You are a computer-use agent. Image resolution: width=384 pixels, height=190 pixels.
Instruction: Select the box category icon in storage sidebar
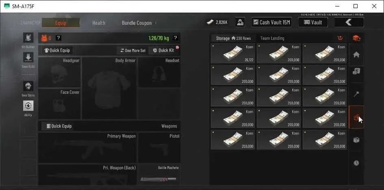tap(356, 140)
